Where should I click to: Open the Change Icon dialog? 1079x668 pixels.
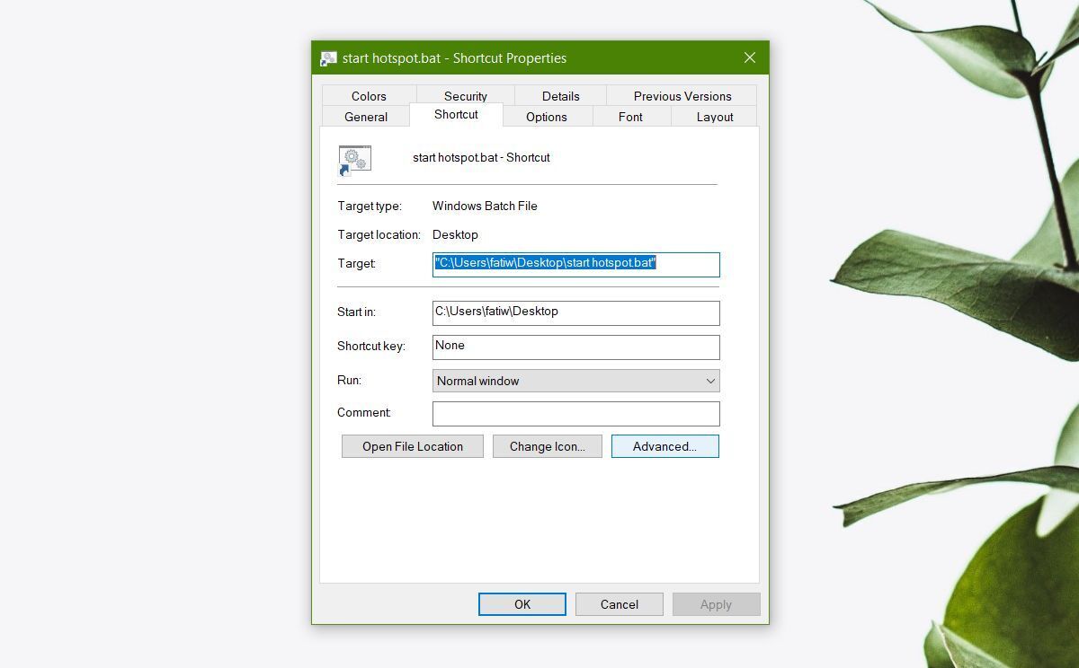click(547, 446)
